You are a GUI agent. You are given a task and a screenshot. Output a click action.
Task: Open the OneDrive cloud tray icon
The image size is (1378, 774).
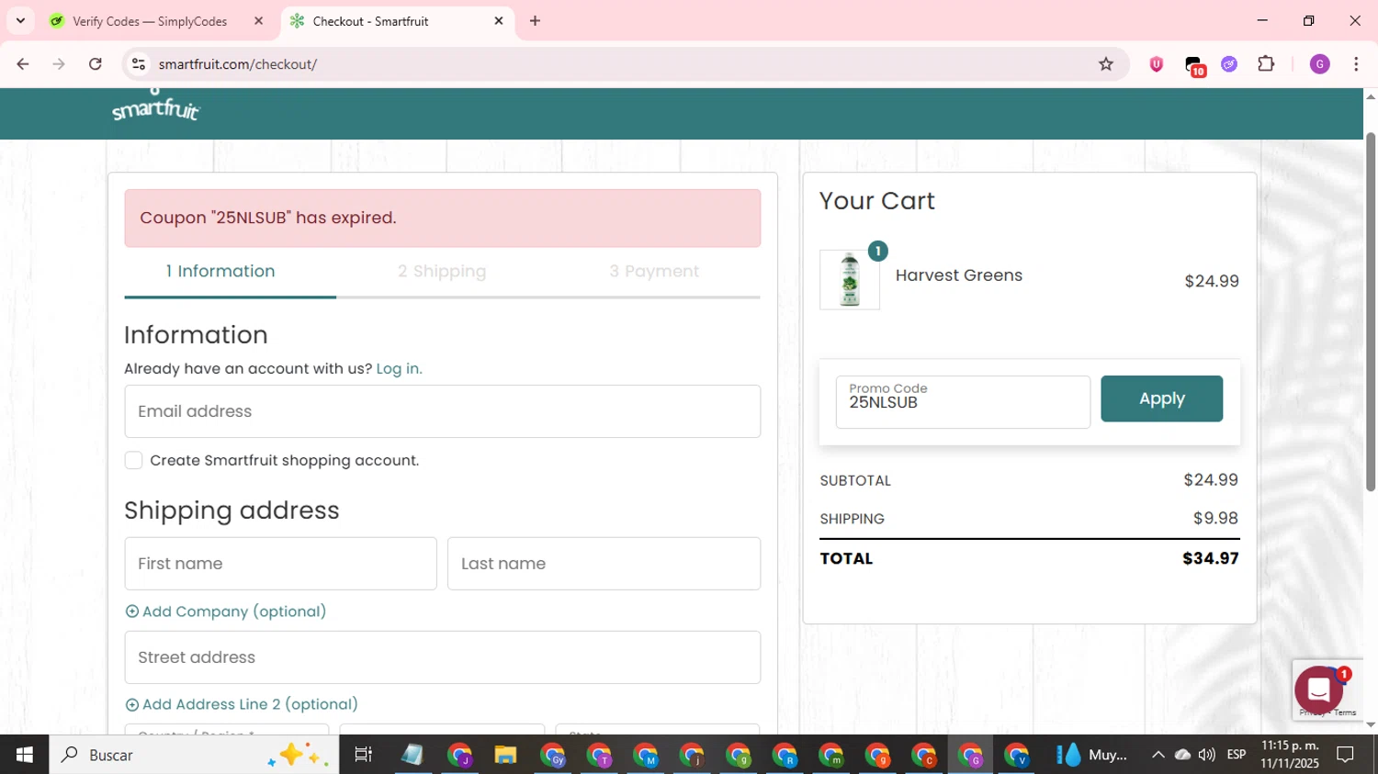click(x=1182, y=755)
